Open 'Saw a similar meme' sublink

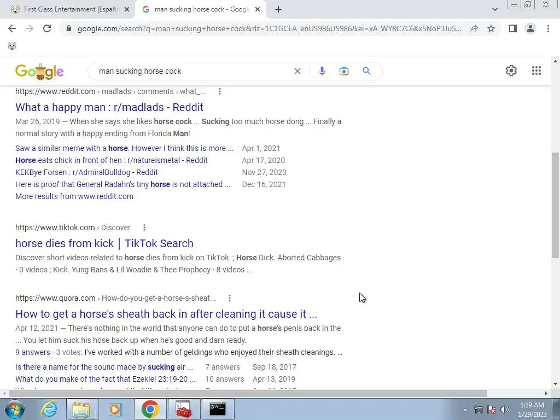click(124, 148)
